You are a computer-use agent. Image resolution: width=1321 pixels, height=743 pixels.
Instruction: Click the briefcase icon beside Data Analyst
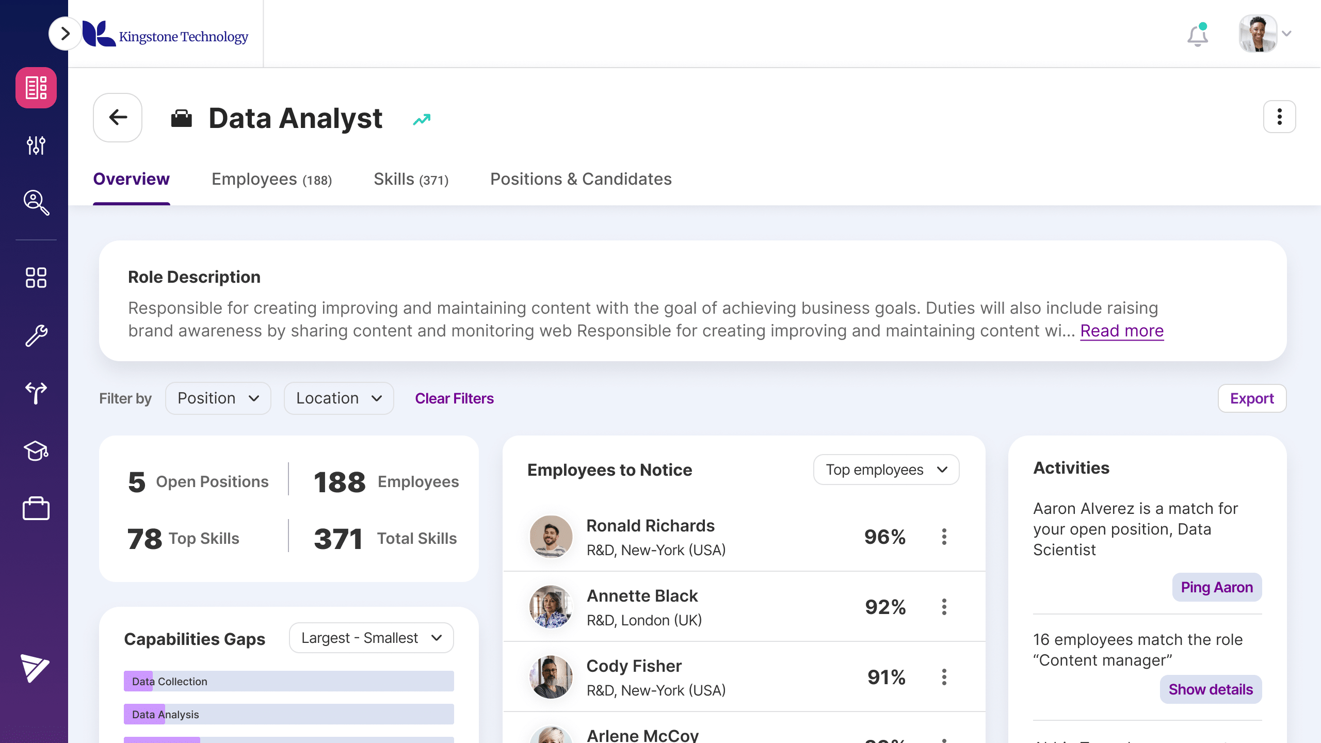pos(182,119)
